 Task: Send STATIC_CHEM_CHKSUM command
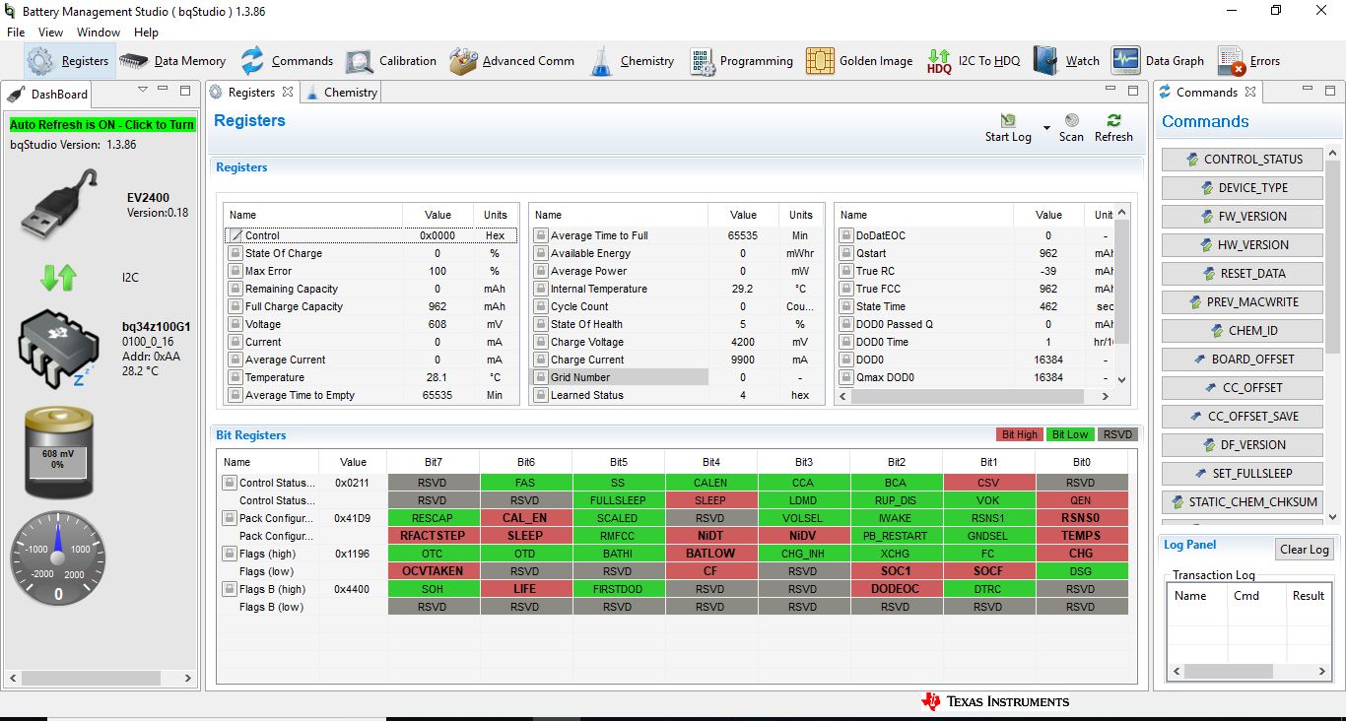tap(1244, 502)
